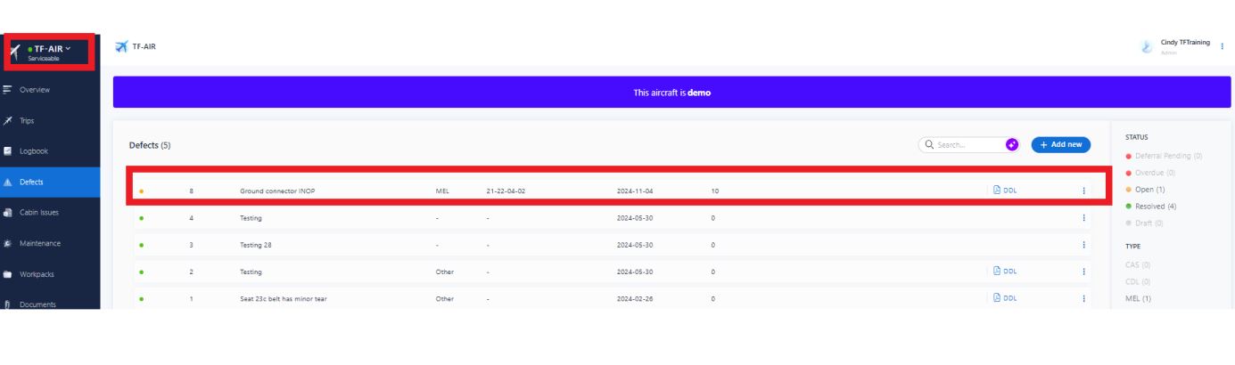
Task: Click the Documents sidebar icon
Action: coord(8,304)
